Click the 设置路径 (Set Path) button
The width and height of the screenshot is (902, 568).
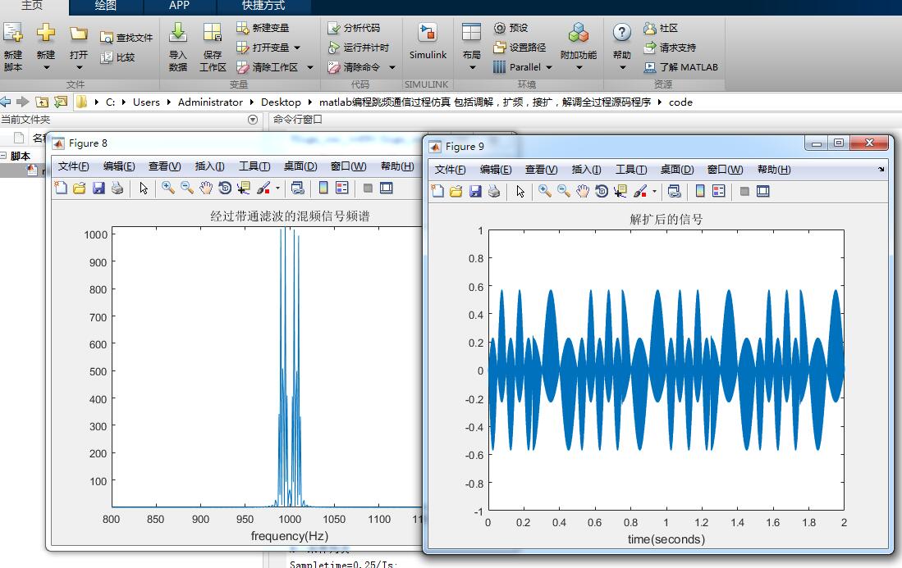click(x=520, y=47)
